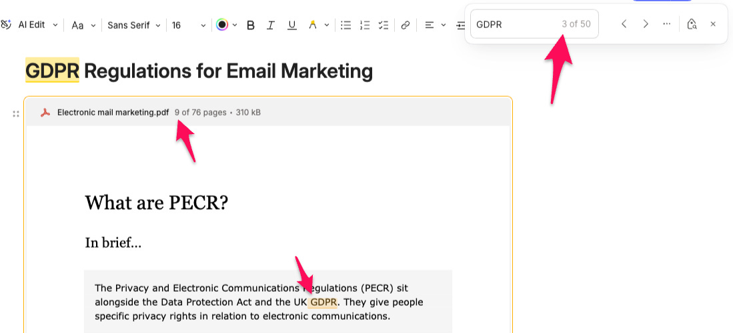This screenshot has height=333, width=733.
Task: Expand the text color dropdown arrow
Action: pos(235,25)
